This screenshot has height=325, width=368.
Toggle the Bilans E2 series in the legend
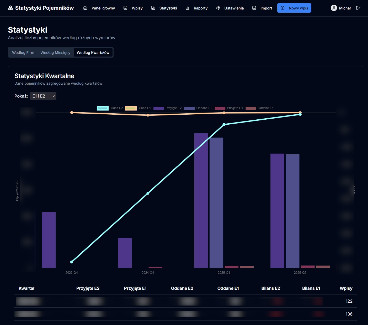[103, 108]
